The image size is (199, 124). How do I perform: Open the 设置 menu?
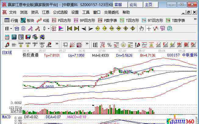pos(75,12)
